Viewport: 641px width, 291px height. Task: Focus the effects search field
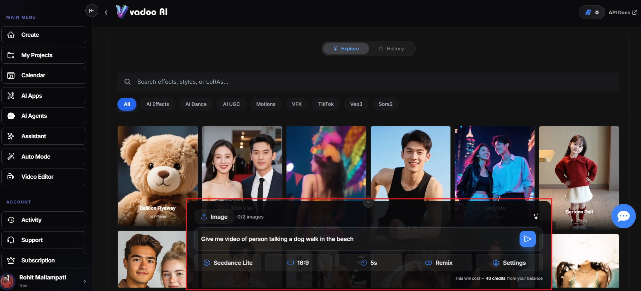click(368, 82)
